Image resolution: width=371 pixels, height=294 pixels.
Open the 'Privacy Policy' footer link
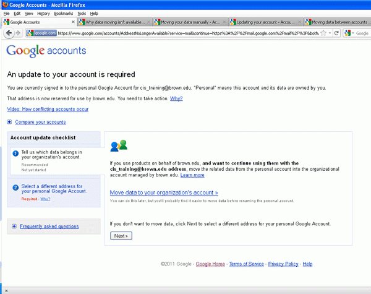[x=283, y=264]
